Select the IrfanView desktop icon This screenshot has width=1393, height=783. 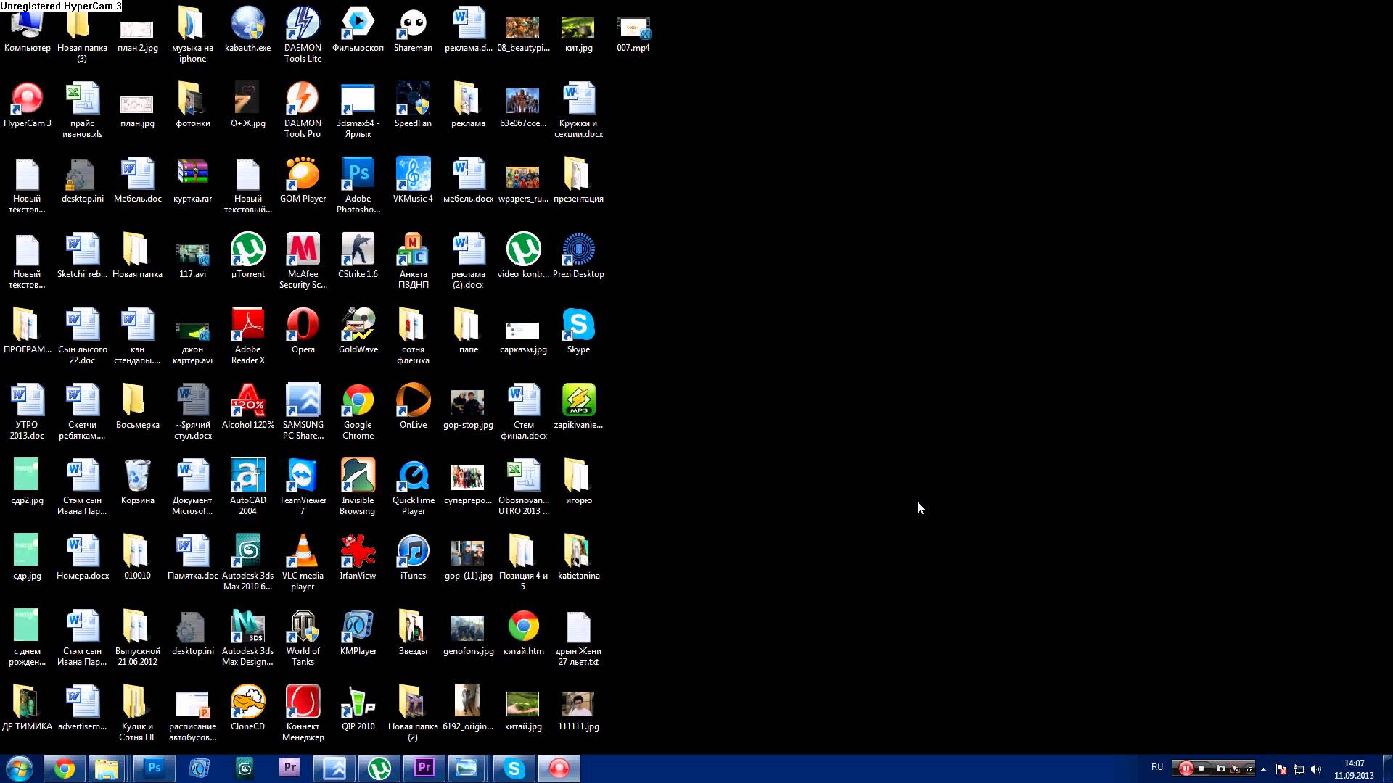[x=358, y=557]
